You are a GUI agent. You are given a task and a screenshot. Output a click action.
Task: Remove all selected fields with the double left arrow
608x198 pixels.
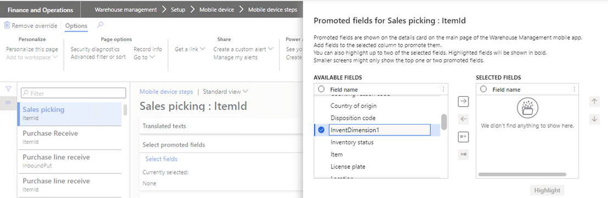(x=464, y=154)
